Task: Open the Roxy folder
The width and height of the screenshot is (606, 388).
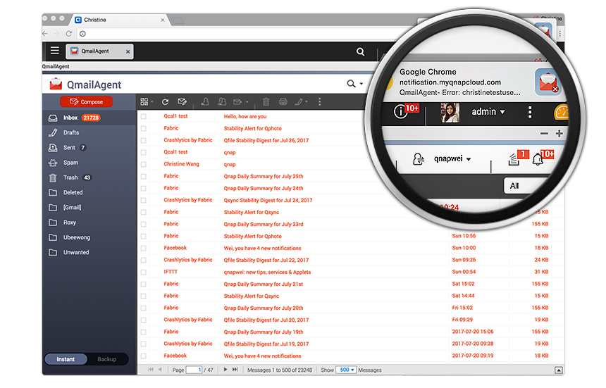Action: coord(89,223)
